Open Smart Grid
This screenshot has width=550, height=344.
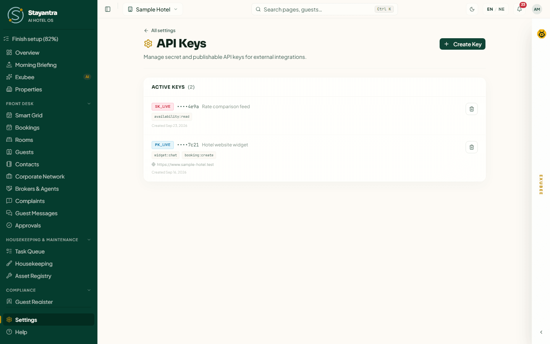pos(49,115)
